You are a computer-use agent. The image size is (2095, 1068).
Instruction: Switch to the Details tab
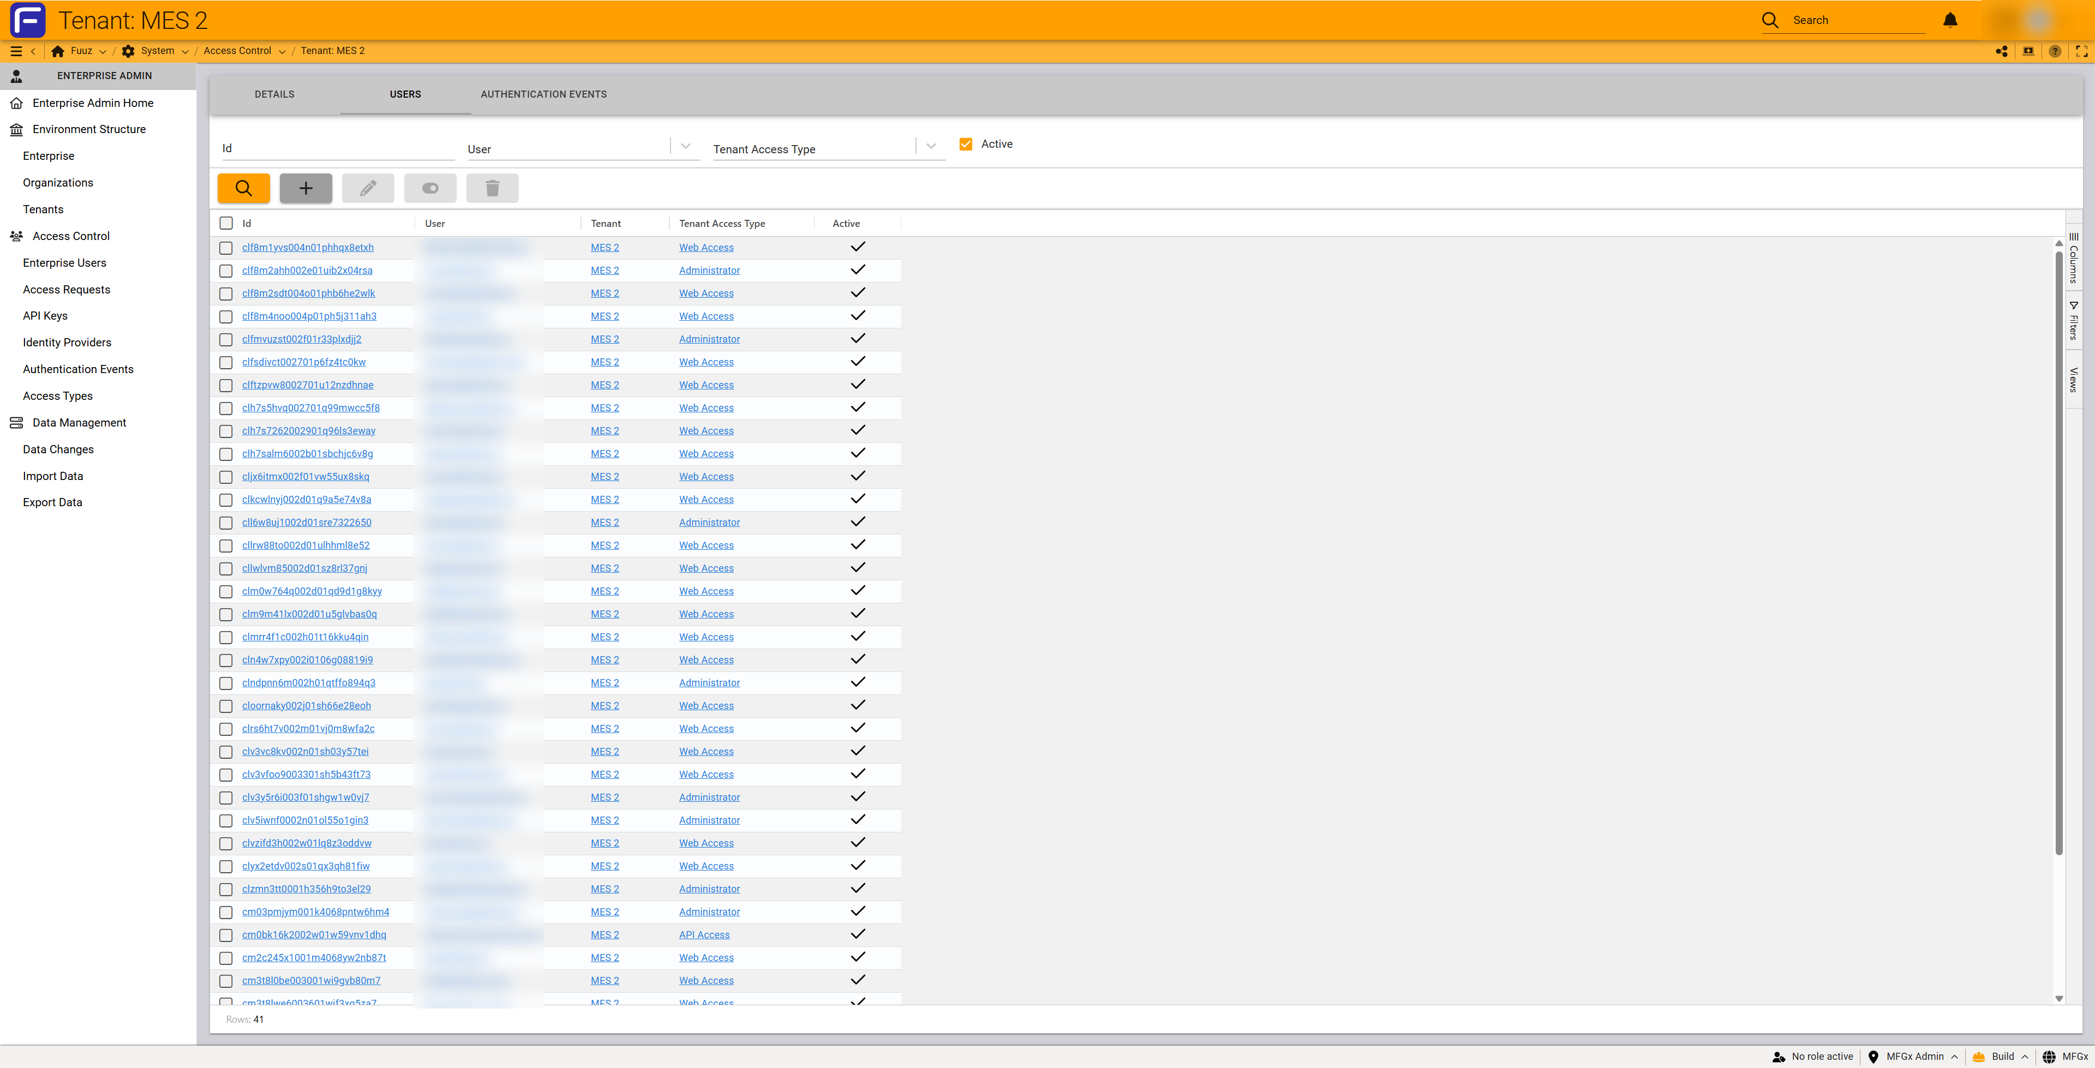pyautogui.click(x=274, y=94)
